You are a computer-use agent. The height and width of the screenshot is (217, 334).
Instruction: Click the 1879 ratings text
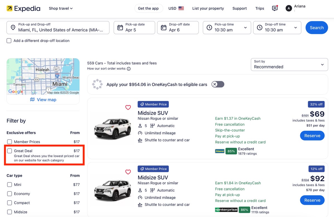(x=247, y=154)
